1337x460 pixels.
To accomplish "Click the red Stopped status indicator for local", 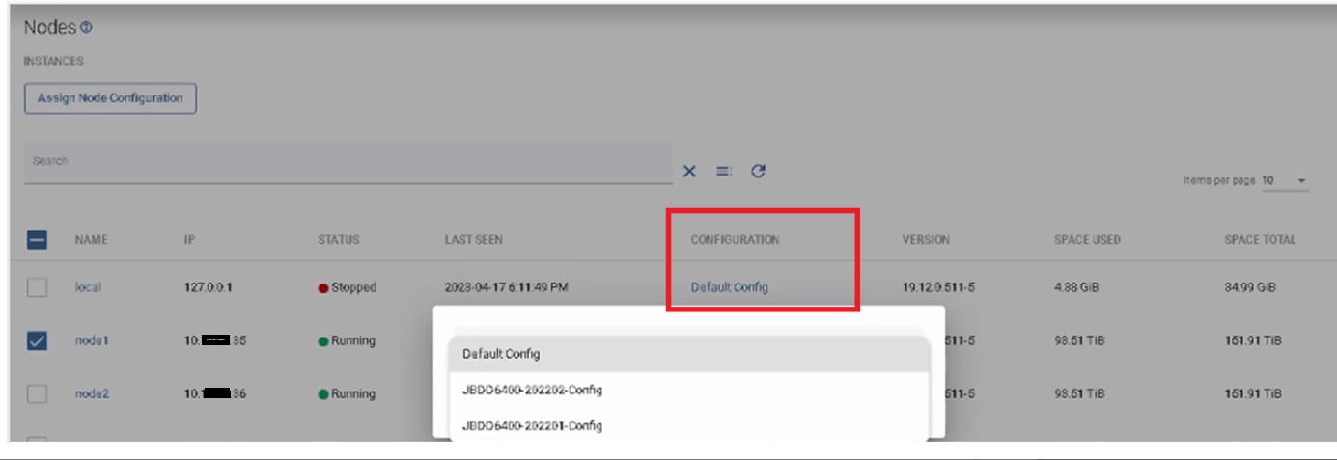I will [323, 288].
